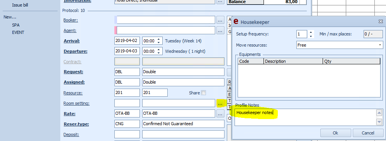Image resolution: width=386 pixels, height=141 pixels.
Task: Open the Rate lookup ellipsis button
Action: [x=220, y=114]
